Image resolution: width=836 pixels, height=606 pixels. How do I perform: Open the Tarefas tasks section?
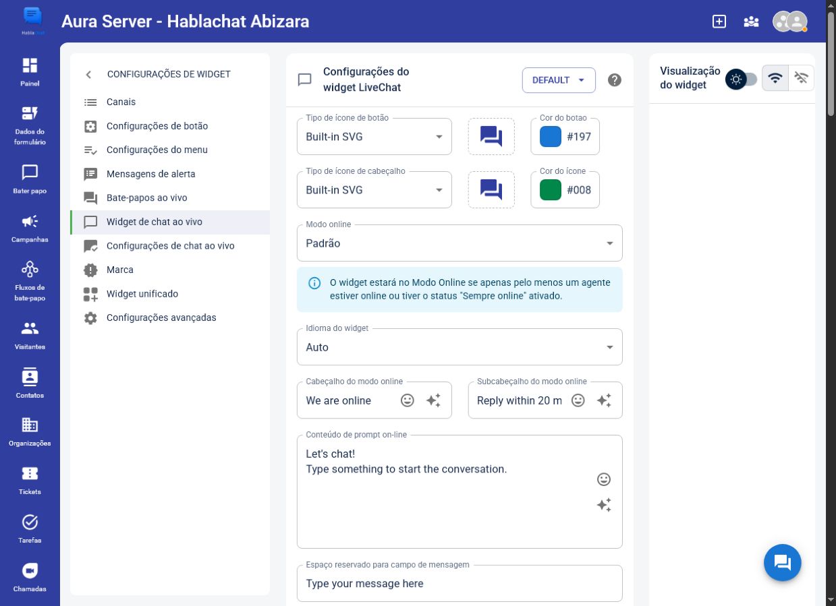30,528
